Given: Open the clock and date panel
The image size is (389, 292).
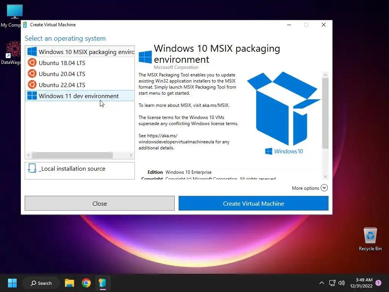Looking at the screenshot, I should (361, 283).
